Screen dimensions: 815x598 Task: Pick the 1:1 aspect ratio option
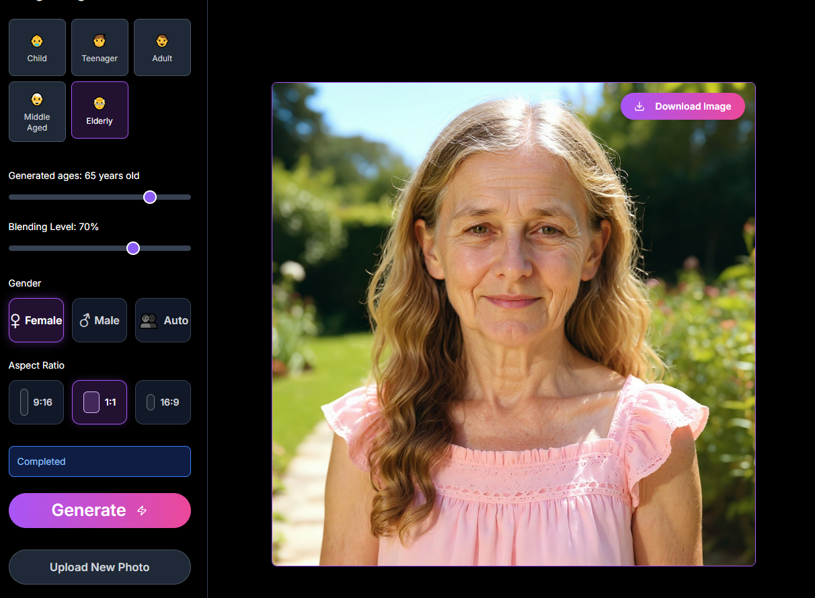[x=100, y=402]
